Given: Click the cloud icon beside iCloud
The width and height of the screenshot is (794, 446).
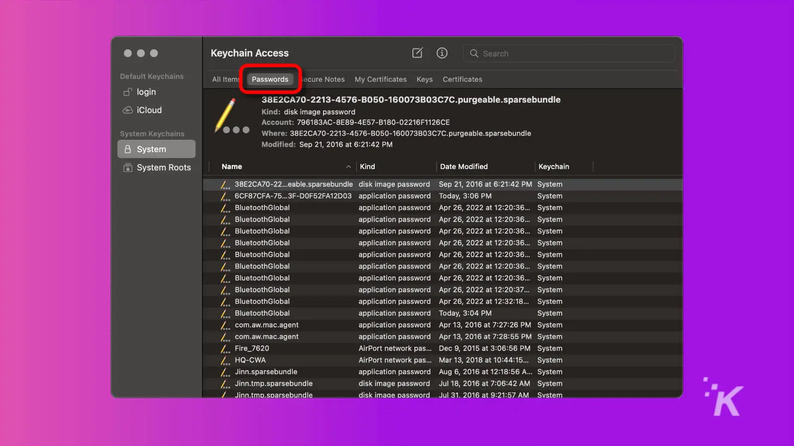Looking at the screenshot, I should 128,110.
